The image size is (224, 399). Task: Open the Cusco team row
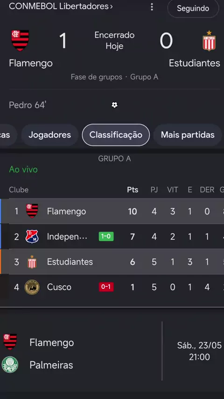pyautogui.click(x=112, y=287)
